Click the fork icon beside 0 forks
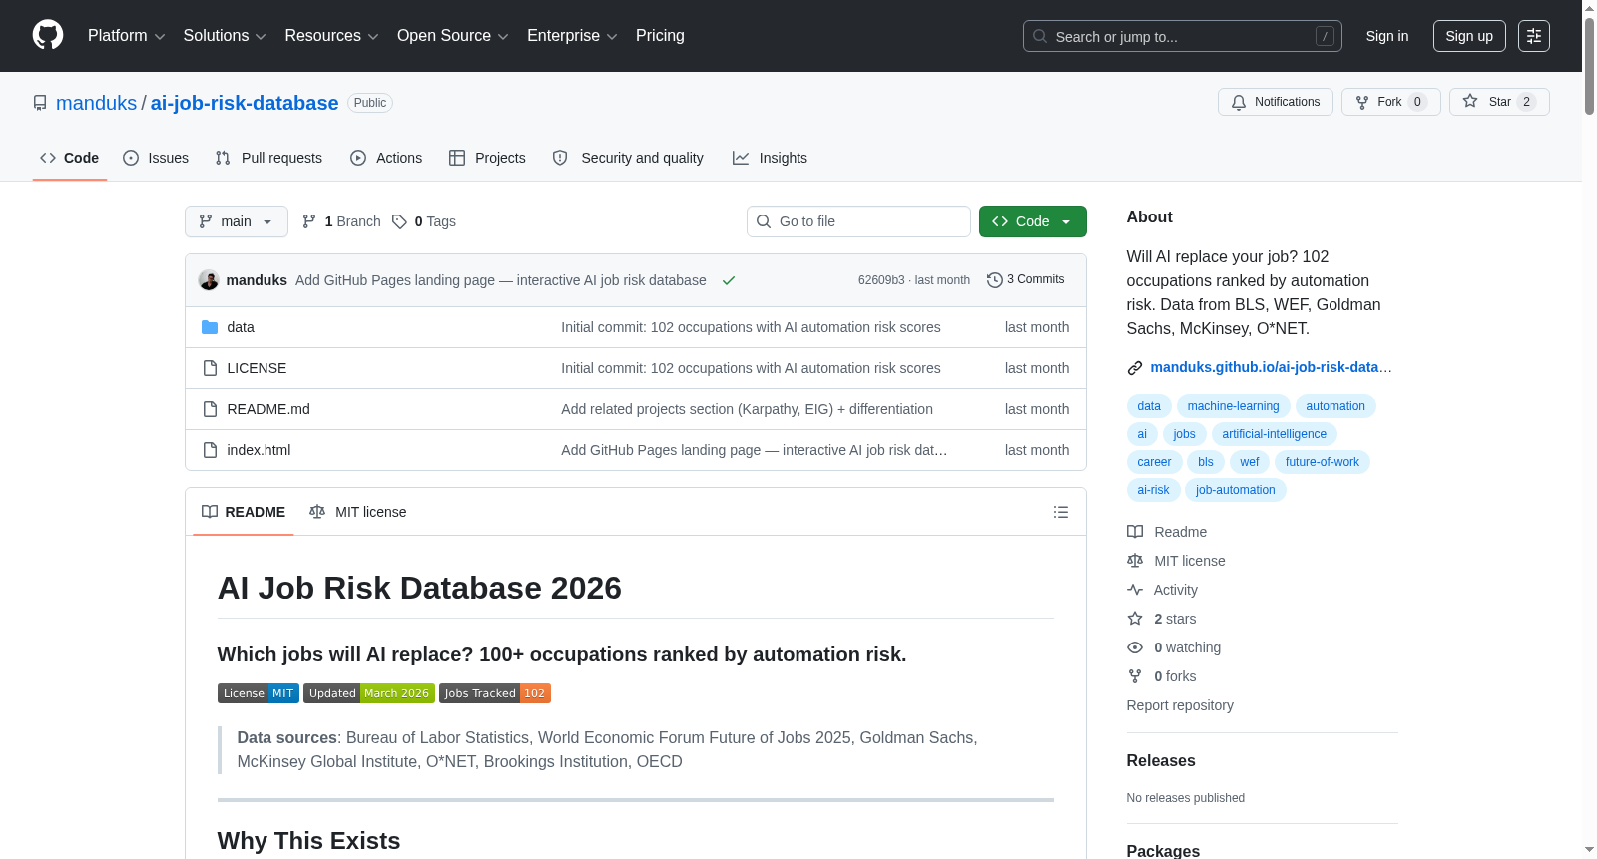The height and width of the screenshot is (859, 1597). 1135,676
